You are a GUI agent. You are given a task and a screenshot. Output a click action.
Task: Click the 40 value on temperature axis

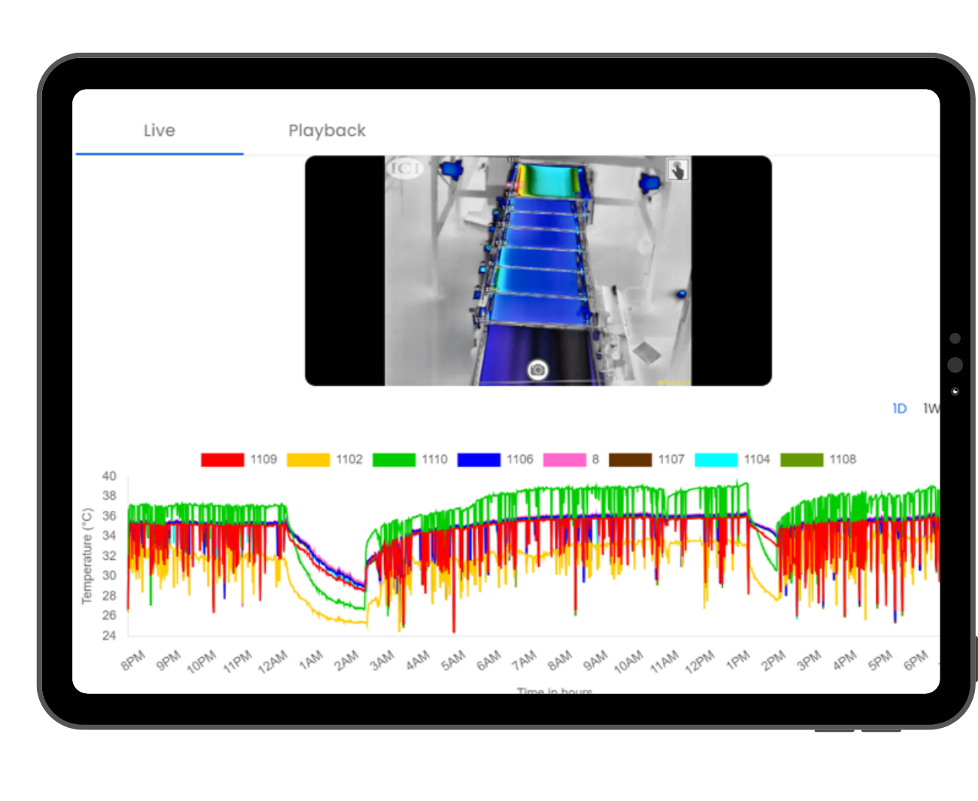pos(109,476)
